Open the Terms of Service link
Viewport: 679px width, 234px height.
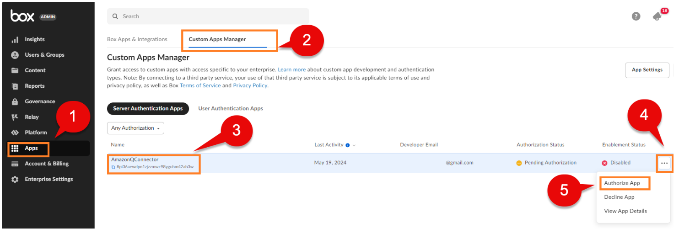200,85
